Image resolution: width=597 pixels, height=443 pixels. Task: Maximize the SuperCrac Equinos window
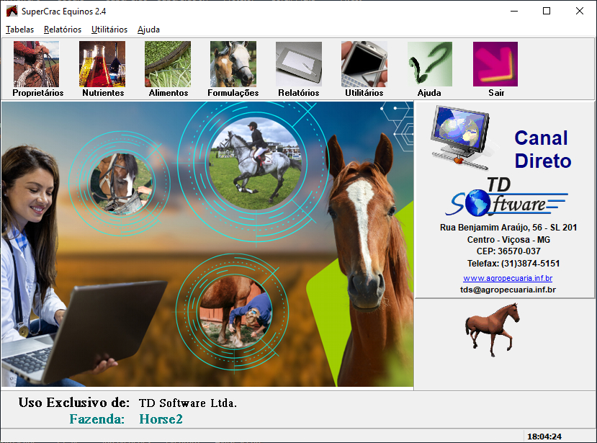pyautogui.click(x=547, y=11)
